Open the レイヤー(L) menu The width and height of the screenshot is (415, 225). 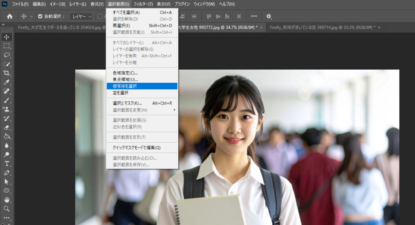[78, 4]
